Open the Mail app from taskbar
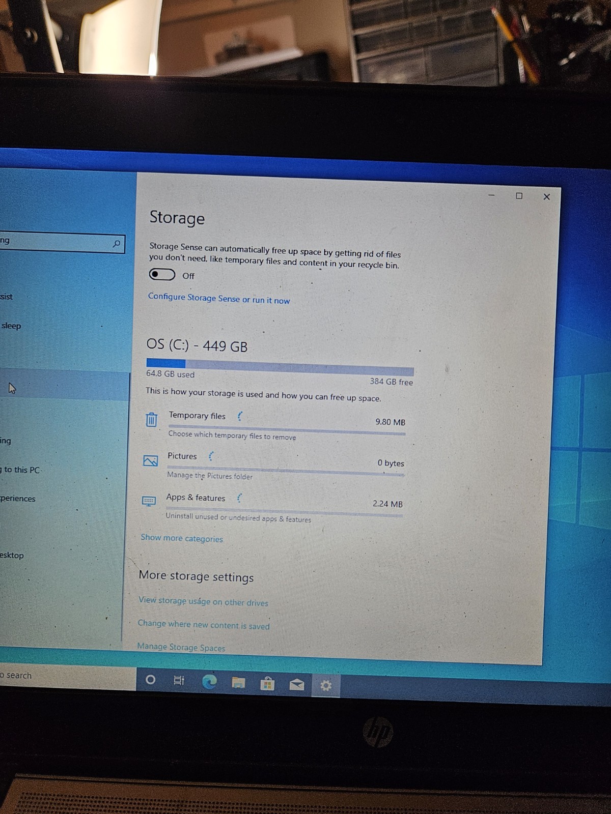The width and height of the screenshot is (611, 814). coord(297,685)
